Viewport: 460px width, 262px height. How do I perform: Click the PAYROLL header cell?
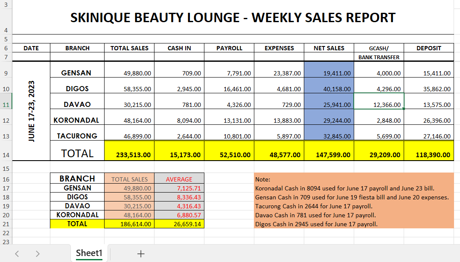tap(229, 48)
